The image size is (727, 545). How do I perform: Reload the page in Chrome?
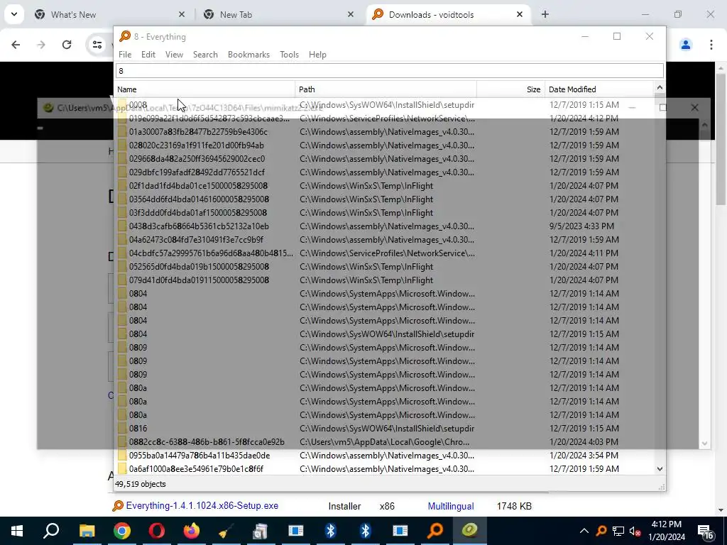(x=67, y=45)
